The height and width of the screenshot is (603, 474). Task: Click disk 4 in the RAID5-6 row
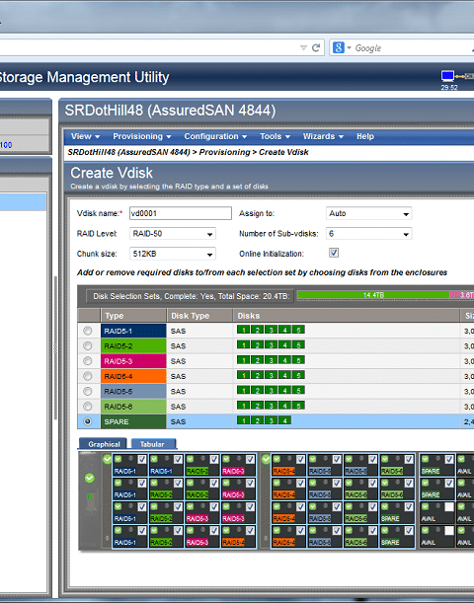(x=284, y=406)
